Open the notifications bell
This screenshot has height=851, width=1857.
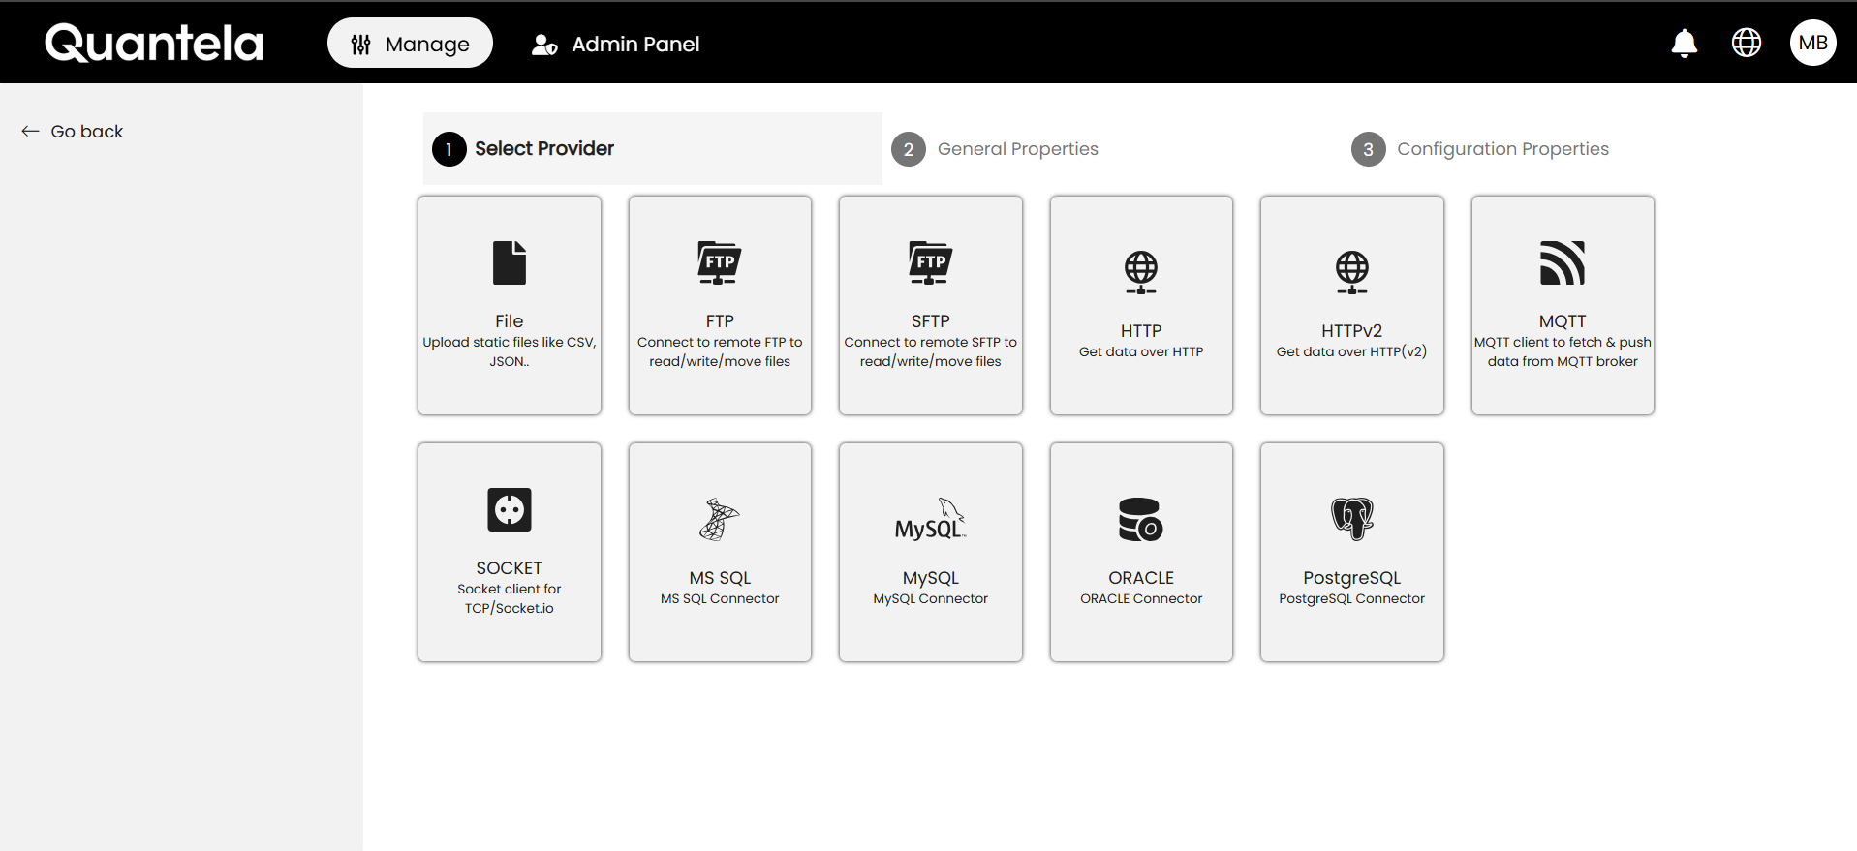pos(1684,43)
